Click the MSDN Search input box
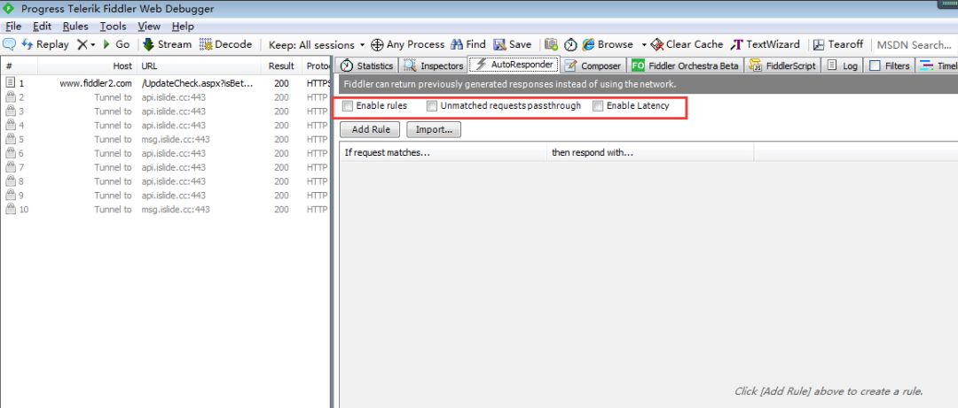This screenshot has height=408, width=958. 914,45
